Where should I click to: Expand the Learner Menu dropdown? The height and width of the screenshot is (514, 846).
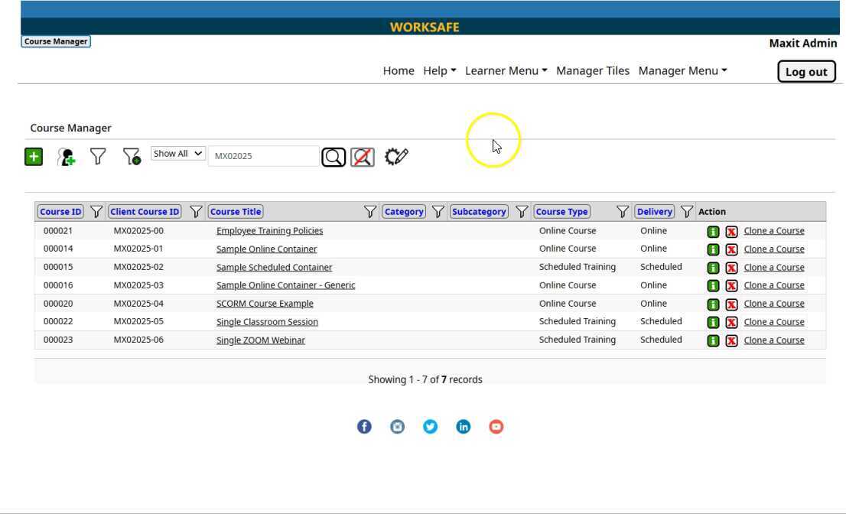pos(506,70)
